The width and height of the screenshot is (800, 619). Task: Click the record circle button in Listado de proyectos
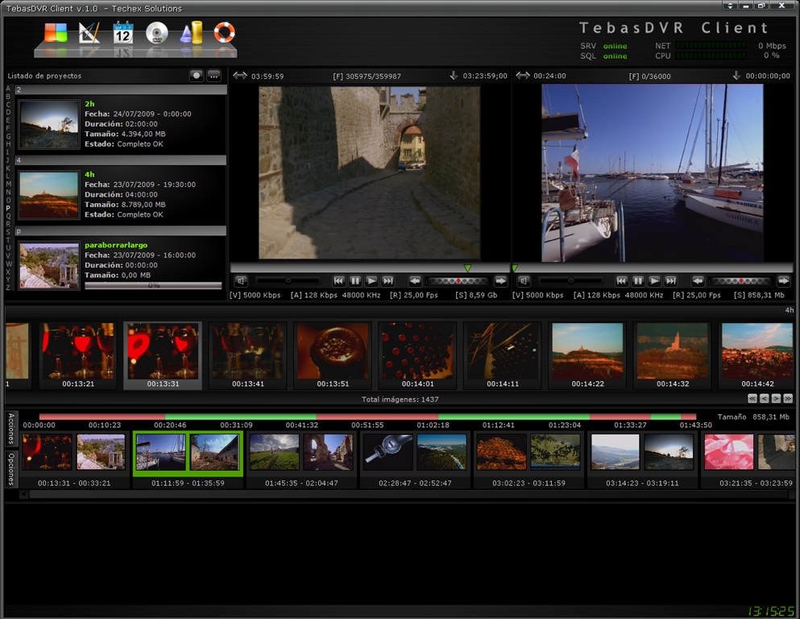pos(197,76)
